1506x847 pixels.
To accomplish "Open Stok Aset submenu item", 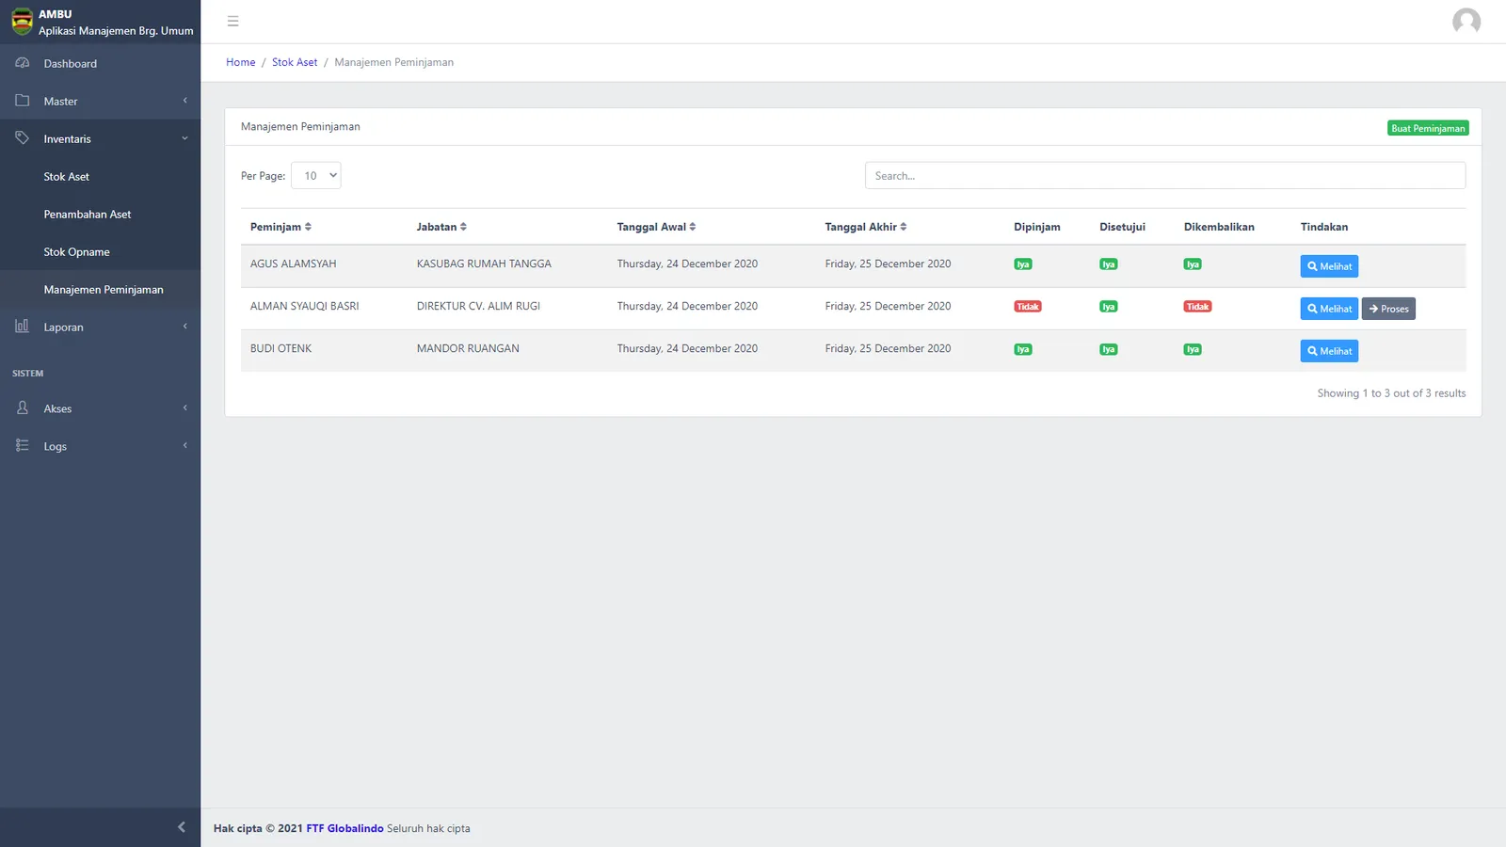I will point(100,176).
